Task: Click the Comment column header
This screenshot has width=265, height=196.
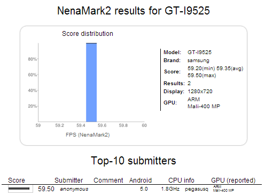Action: click(108, 180)
